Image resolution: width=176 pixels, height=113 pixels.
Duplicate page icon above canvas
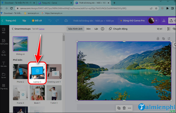163,39
